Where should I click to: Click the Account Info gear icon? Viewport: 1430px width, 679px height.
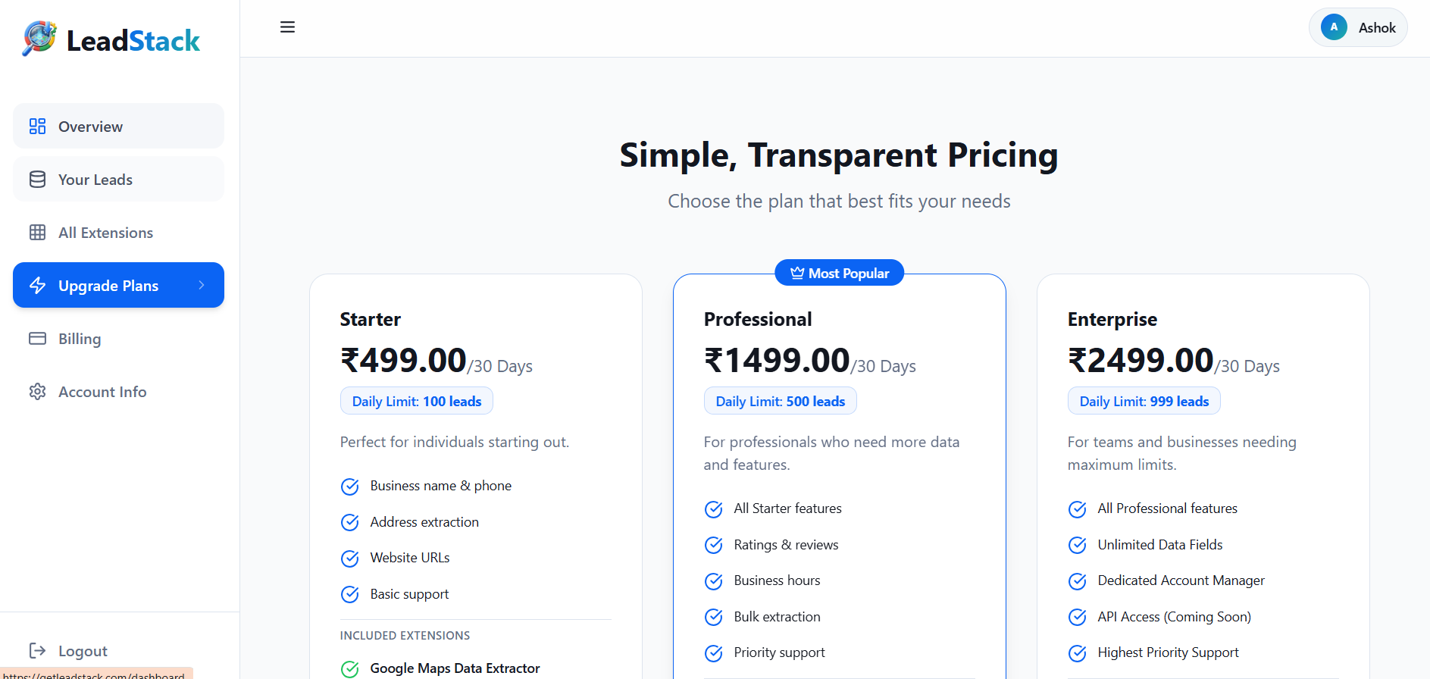36,391
